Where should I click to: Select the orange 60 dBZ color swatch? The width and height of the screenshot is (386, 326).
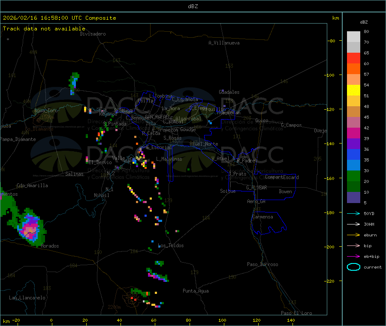click(353, 69)
